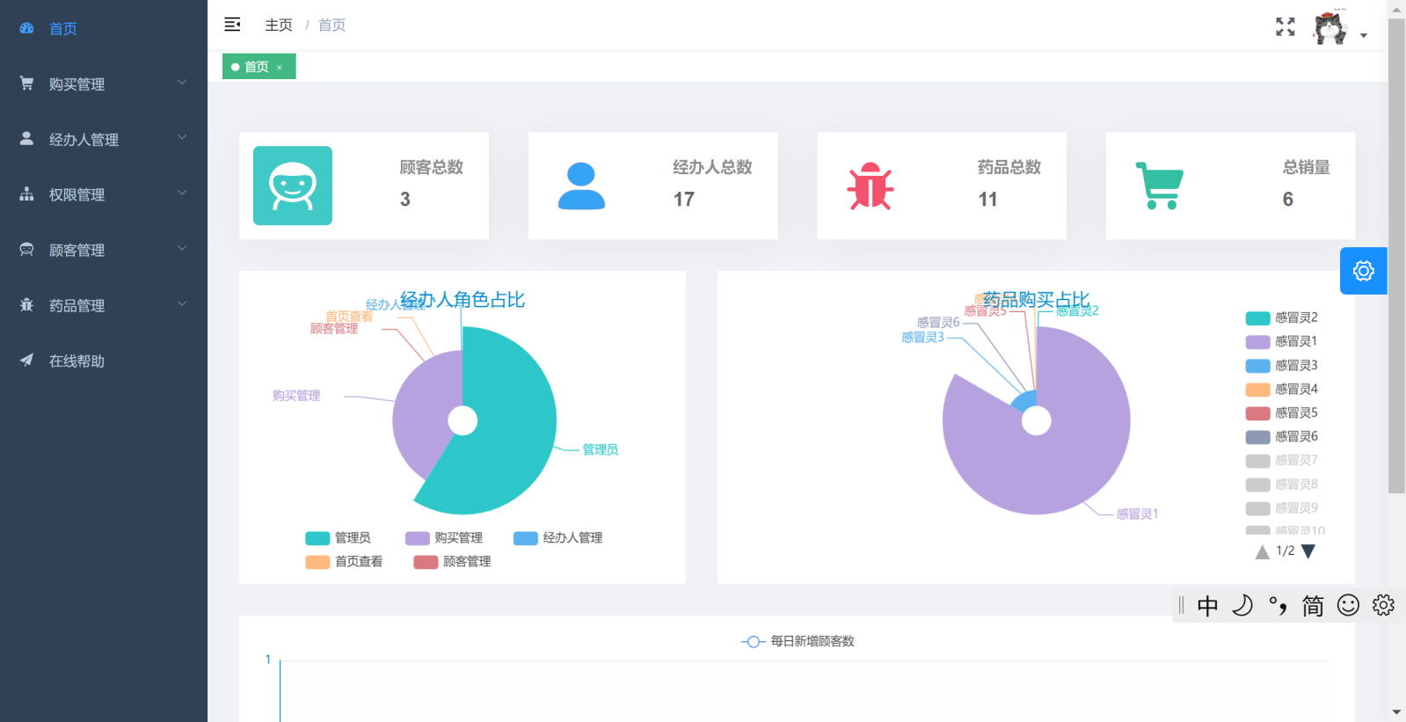This screenshot has height=722, width=1406.
Task: Toggle 首页查看 legend in role chart
Action: click(344, 562)
